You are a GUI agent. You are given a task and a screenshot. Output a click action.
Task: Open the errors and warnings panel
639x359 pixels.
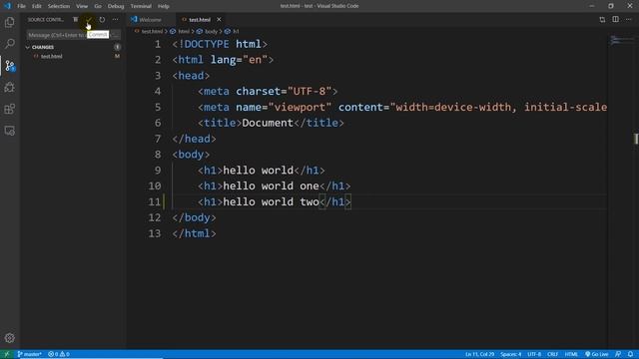coord(59,354)
